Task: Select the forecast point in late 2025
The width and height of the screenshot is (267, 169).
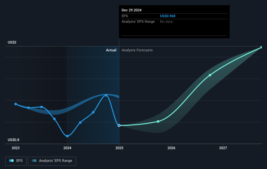Action: tap(158, 122)
